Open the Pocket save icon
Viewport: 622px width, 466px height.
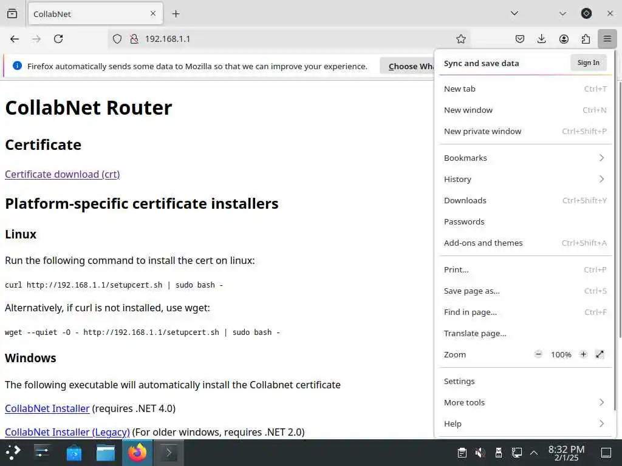click(520, 39)
